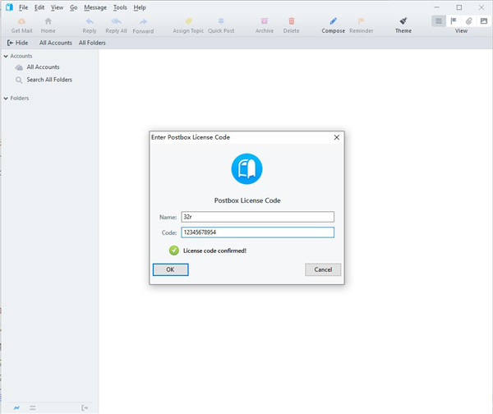Click the exit arrow icon in sidebar footer
The width and height of the screenshot is (493, 414).
84,407
